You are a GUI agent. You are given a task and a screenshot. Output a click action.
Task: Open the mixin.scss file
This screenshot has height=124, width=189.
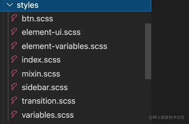coord(41,73)
